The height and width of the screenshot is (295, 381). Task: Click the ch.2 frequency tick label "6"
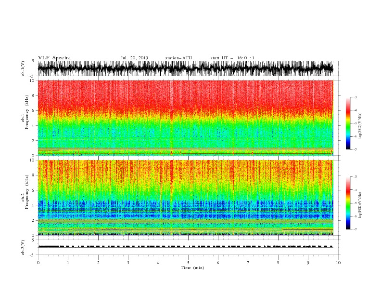(x=34, y=190)
